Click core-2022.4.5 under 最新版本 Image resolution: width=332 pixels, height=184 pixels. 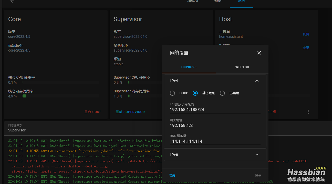coord(19,50)
